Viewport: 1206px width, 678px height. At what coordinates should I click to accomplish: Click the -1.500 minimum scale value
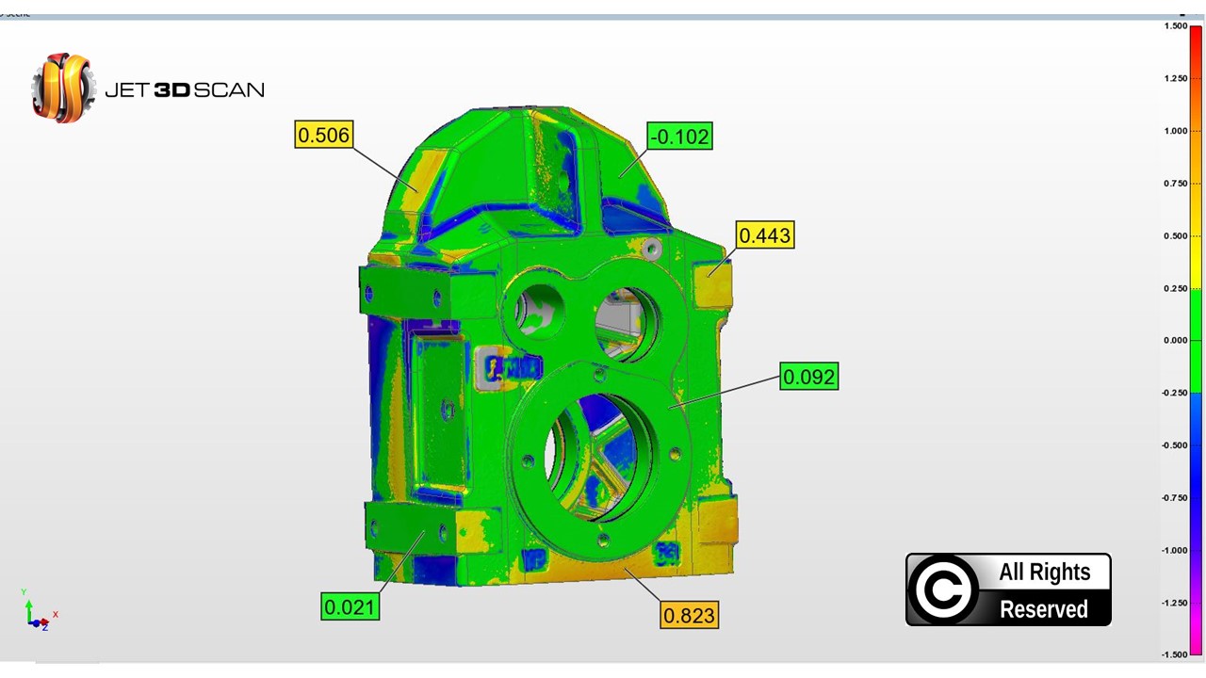[1173, 654]
